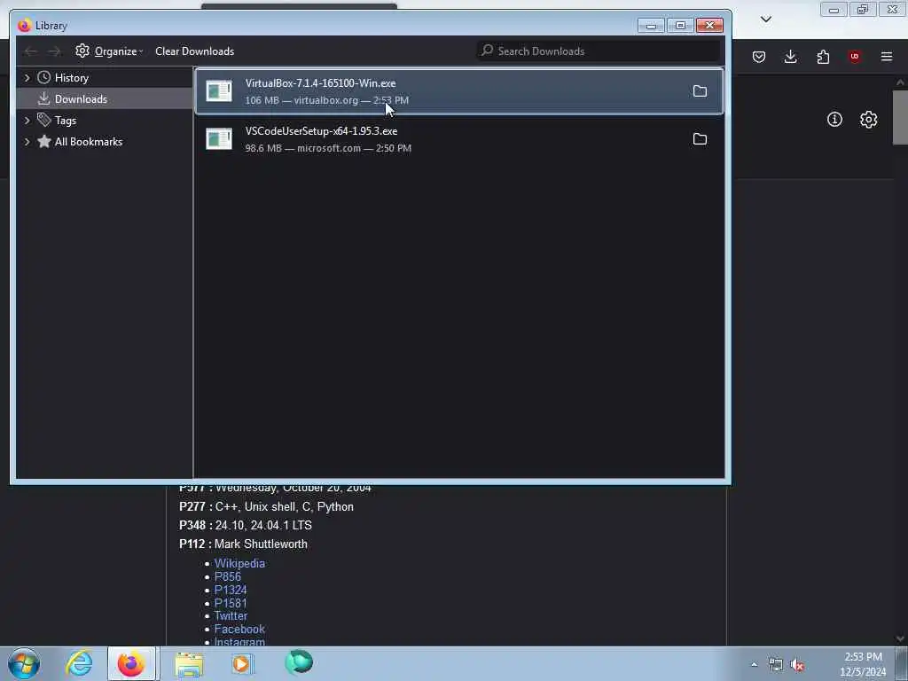
Task: Click the C++, Unix shell, C, Python text
Action: (285, 506)
